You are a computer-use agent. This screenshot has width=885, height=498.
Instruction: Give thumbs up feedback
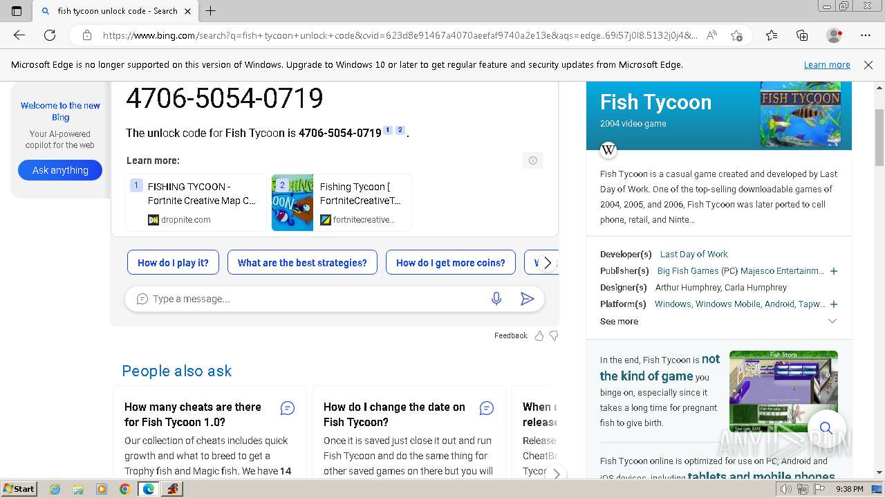coord(539,335)
